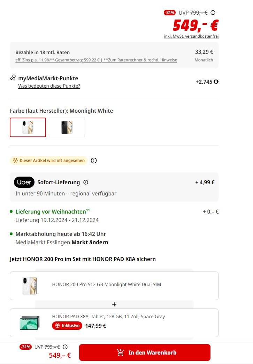
Task: Click 'Lieferung vor Weihnachten' delivery option
Action: [51, 211]
